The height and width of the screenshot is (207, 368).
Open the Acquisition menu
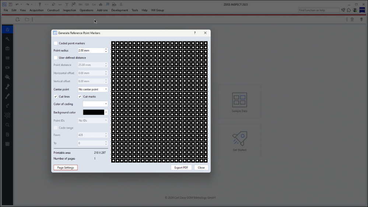pyautogui.click(x=36, y=10)
